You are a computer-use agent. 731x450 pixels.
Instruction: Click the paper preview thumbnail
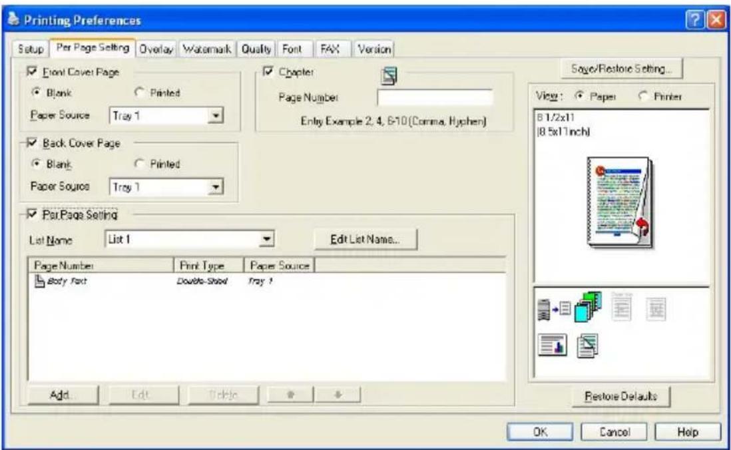[620, 202]
